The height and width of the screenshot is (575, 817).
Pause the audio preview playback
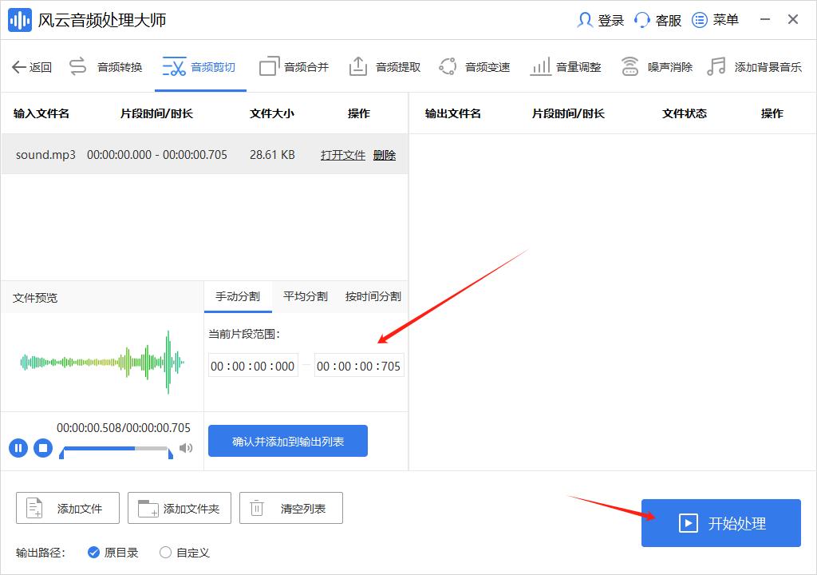[x=18, y=448]
